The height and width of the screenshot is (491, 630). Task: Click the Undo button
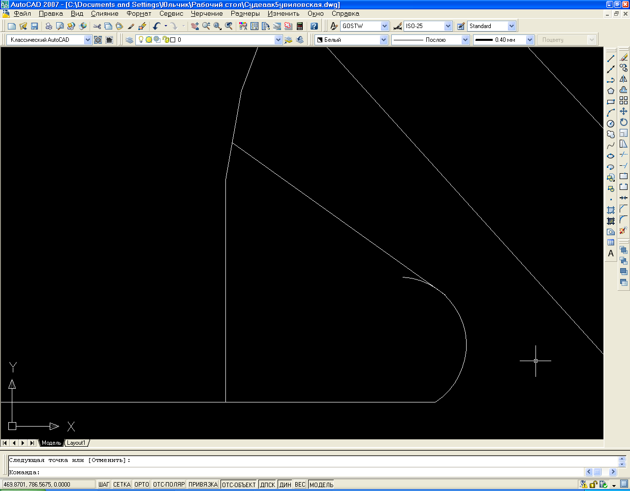157,26
